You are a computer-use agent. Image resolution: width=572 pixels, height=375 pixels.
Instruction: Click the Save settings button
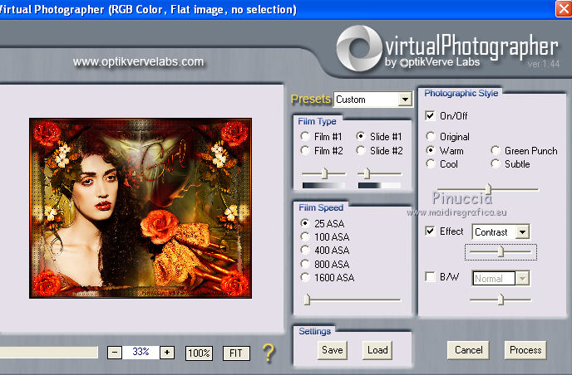click(333, 350)
